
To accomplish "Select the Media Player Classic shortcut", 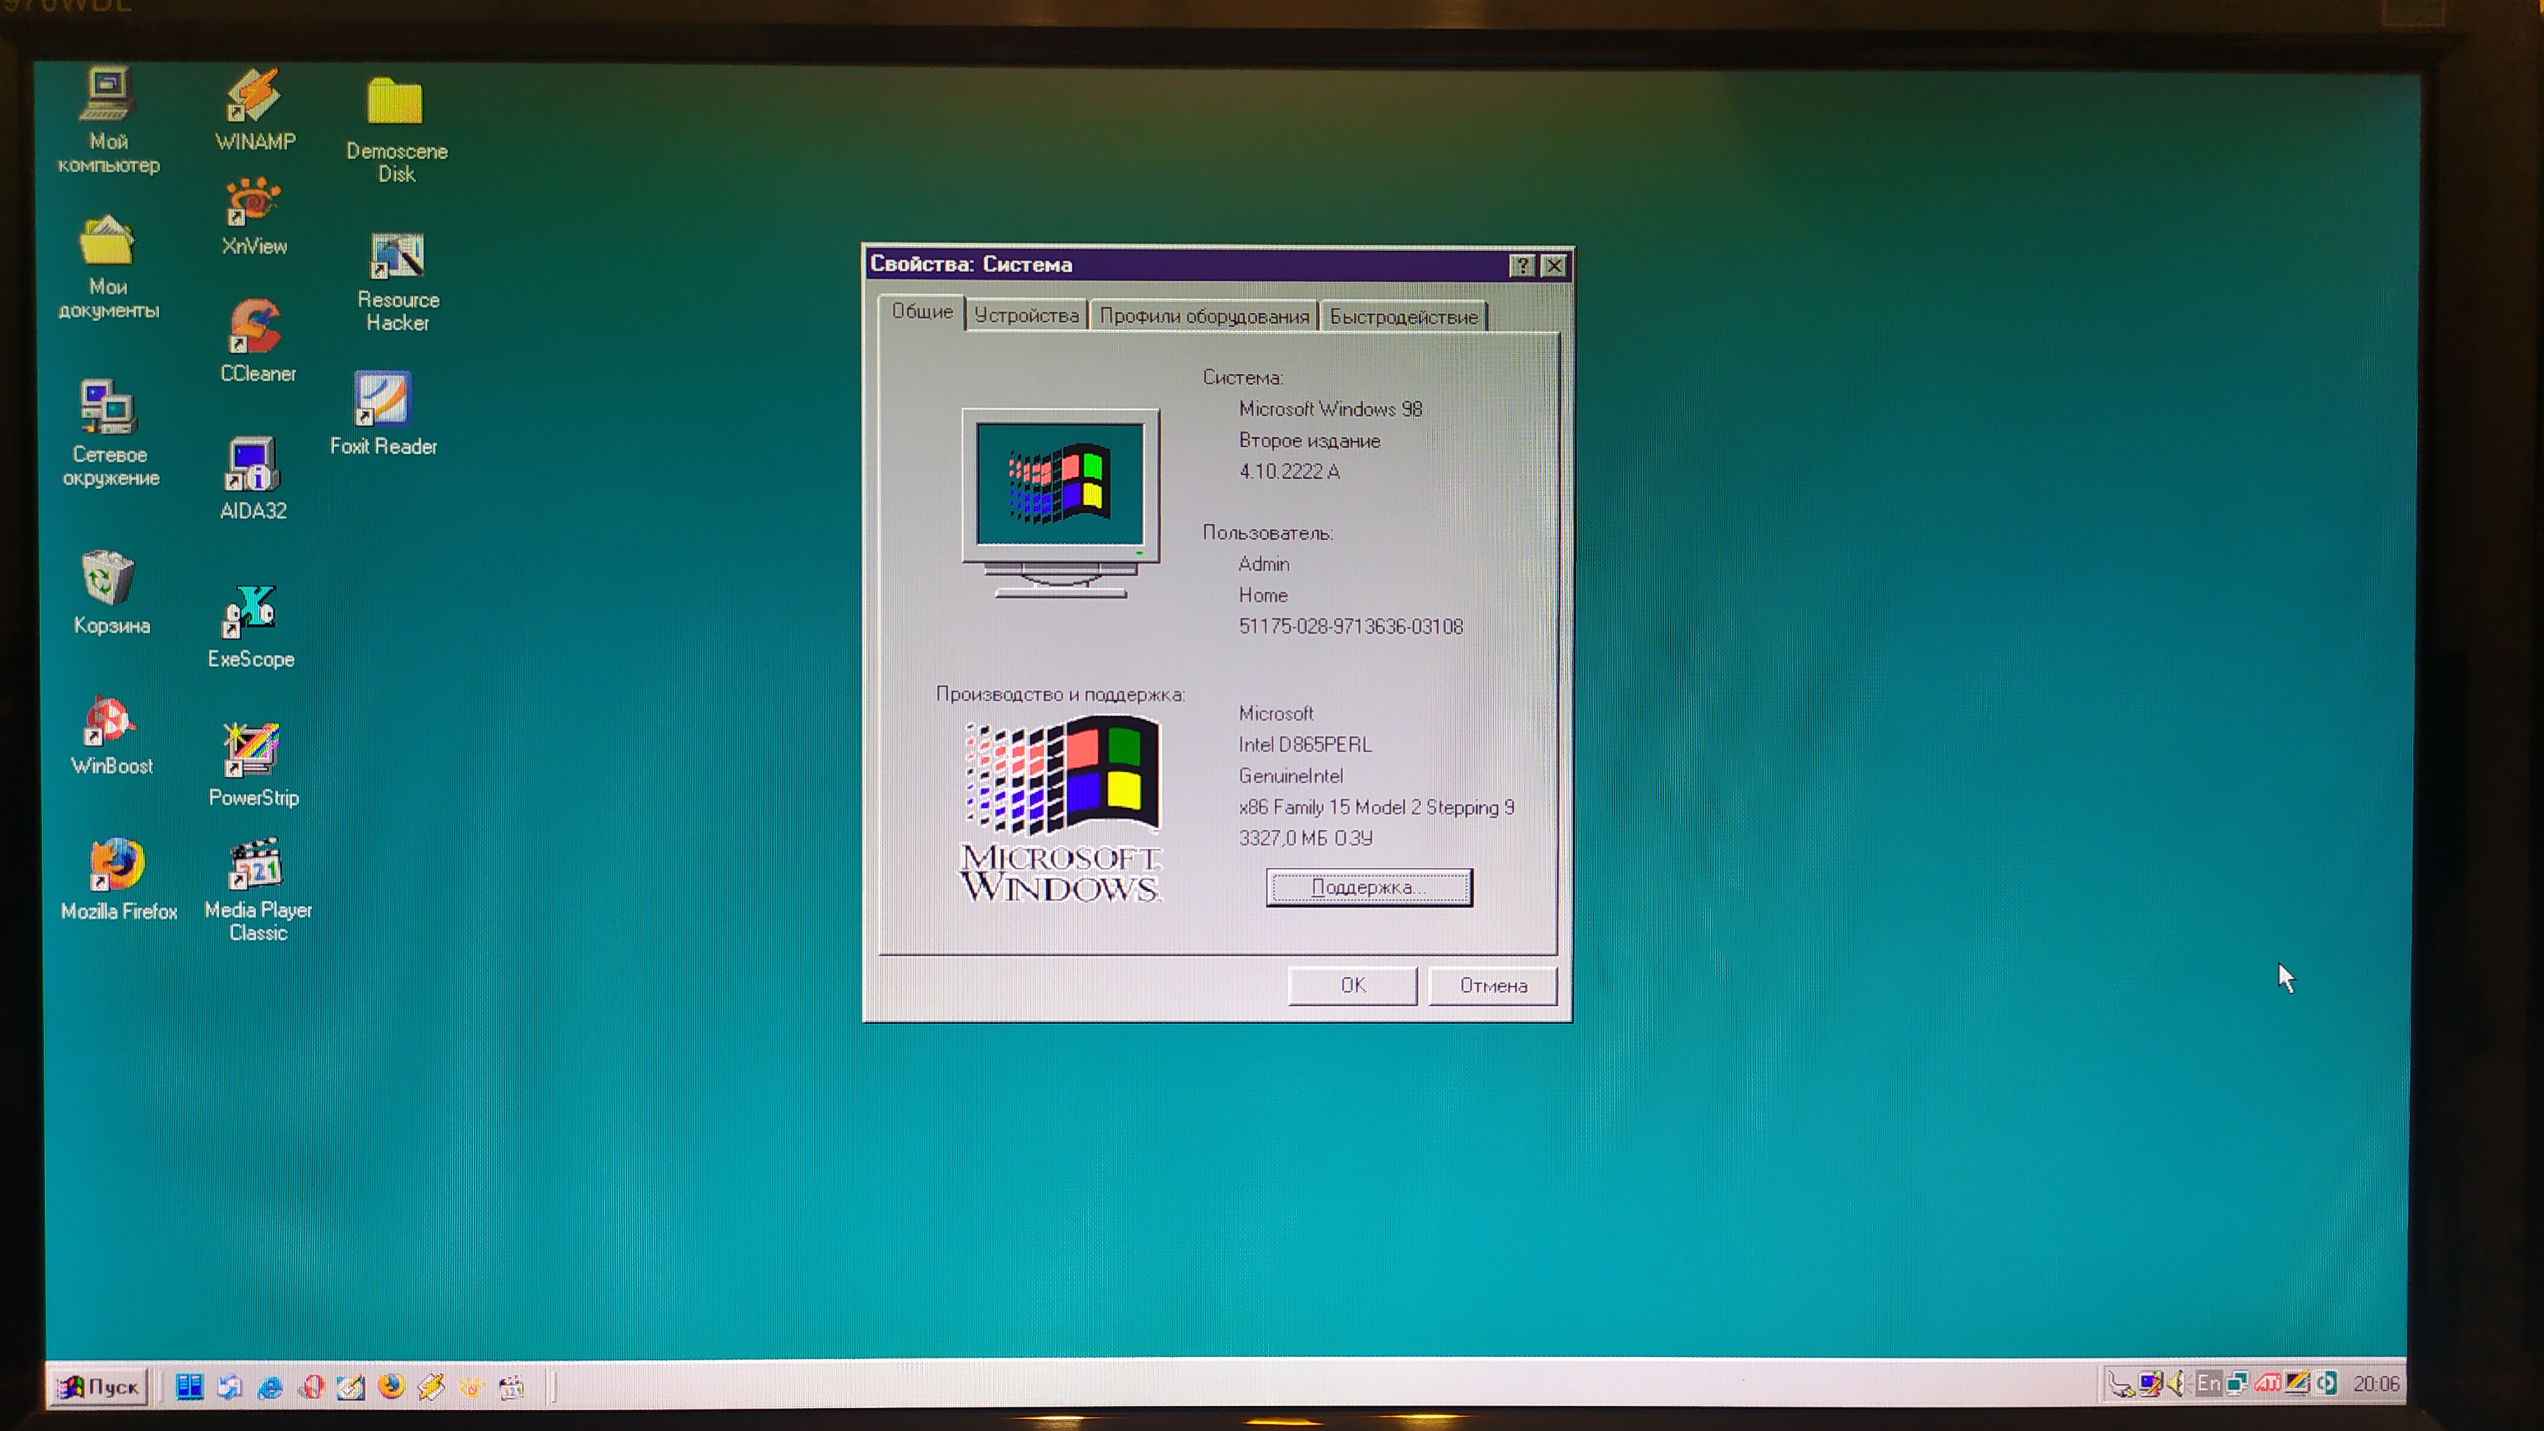I will 257,889.
